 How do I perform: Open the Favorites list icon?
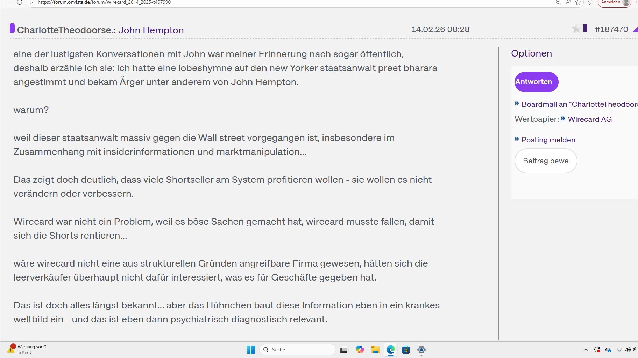(x=591, y=2)
